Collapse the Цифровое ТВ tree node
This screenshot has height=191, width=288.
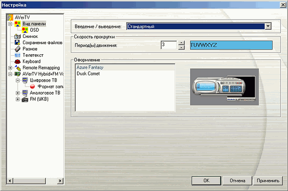pyautogui.click(x=18, y=80)
